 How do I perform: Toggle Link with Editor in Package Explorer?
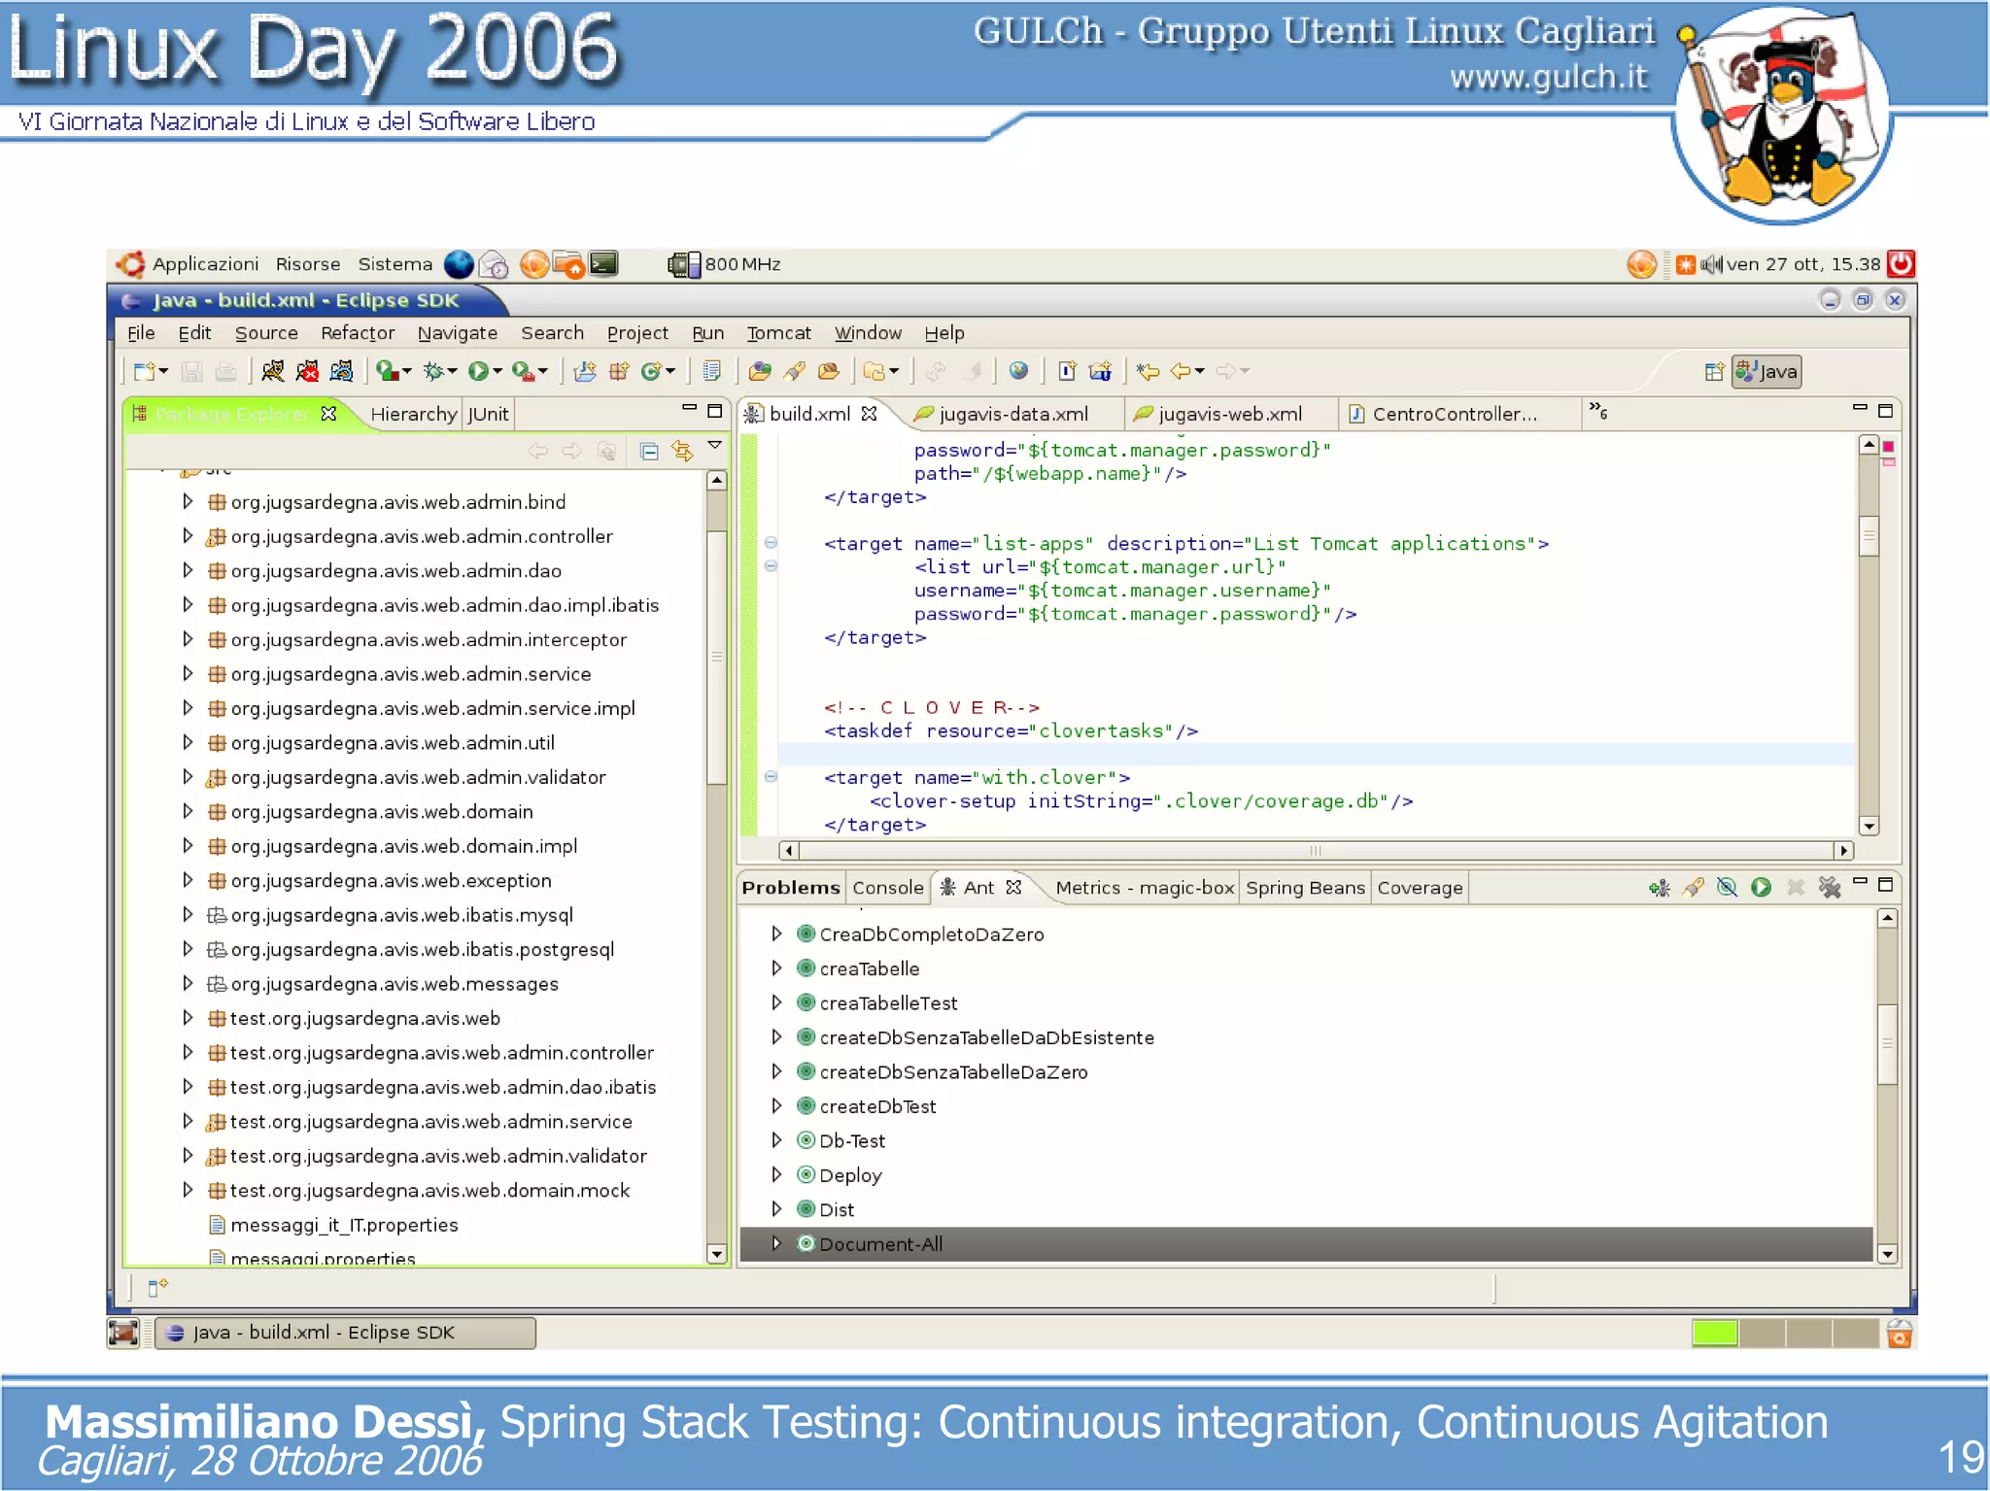(682, 451)
